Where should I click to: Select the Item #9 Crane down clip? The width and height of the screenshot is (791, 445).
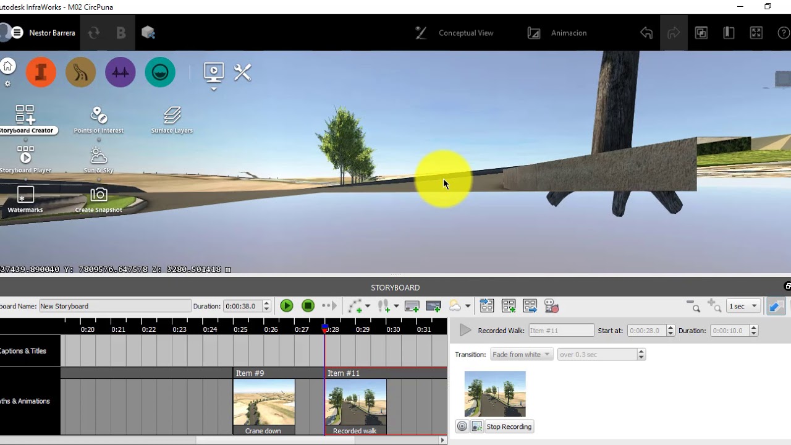pos(264,402)
